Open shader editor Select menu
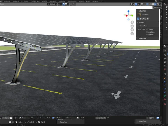 [x=38, y=118]
